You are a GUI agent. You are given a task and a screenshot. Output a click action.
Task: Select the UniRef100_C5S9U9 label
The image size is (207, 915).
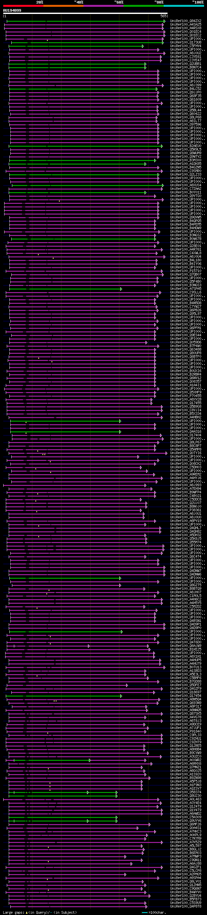coord(186,903)
